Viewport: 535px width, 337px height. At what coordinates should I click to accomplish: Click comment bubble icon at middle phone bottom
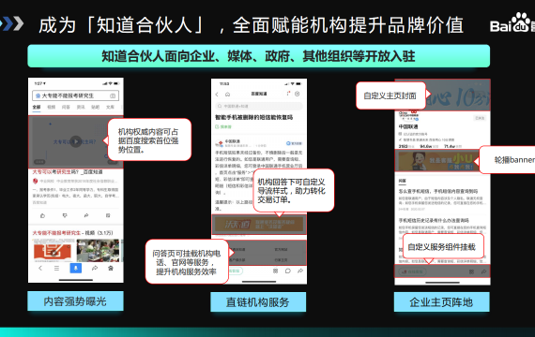[288, 271]
